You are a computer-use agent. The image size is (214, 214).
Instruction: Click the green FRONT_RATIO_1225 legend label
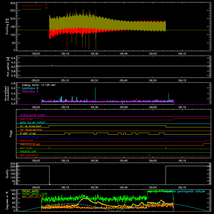tap(35, 194)
